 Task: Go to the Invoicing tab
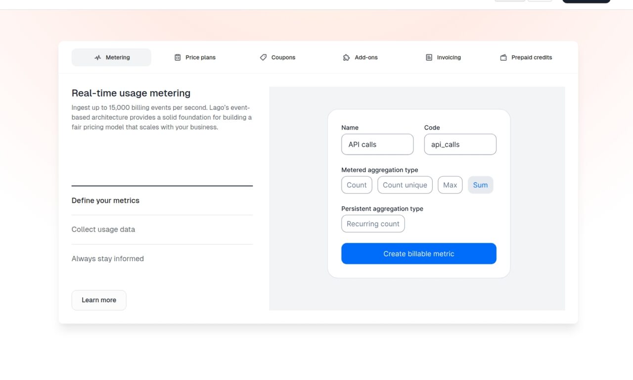pyautogui.click(x=443, y=57)
